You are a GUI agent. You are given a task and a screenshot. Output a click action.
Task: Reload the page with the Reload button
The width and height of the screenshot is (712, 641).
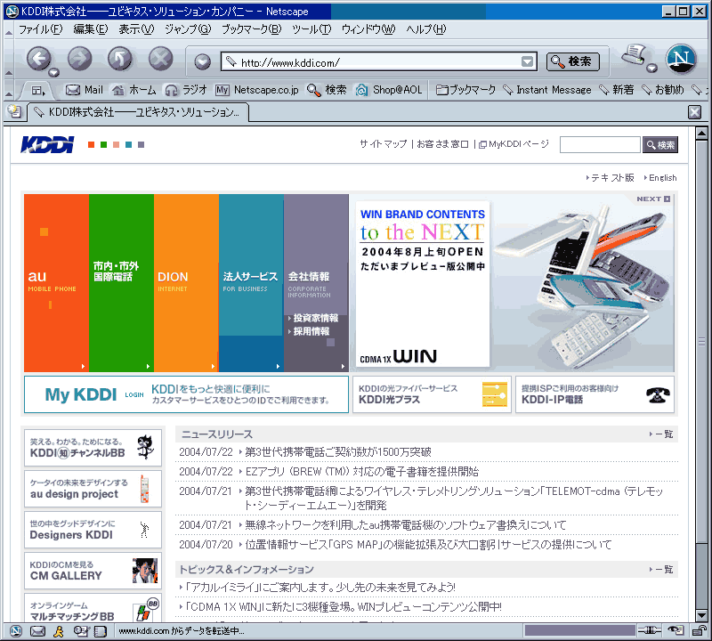point(120,58)
